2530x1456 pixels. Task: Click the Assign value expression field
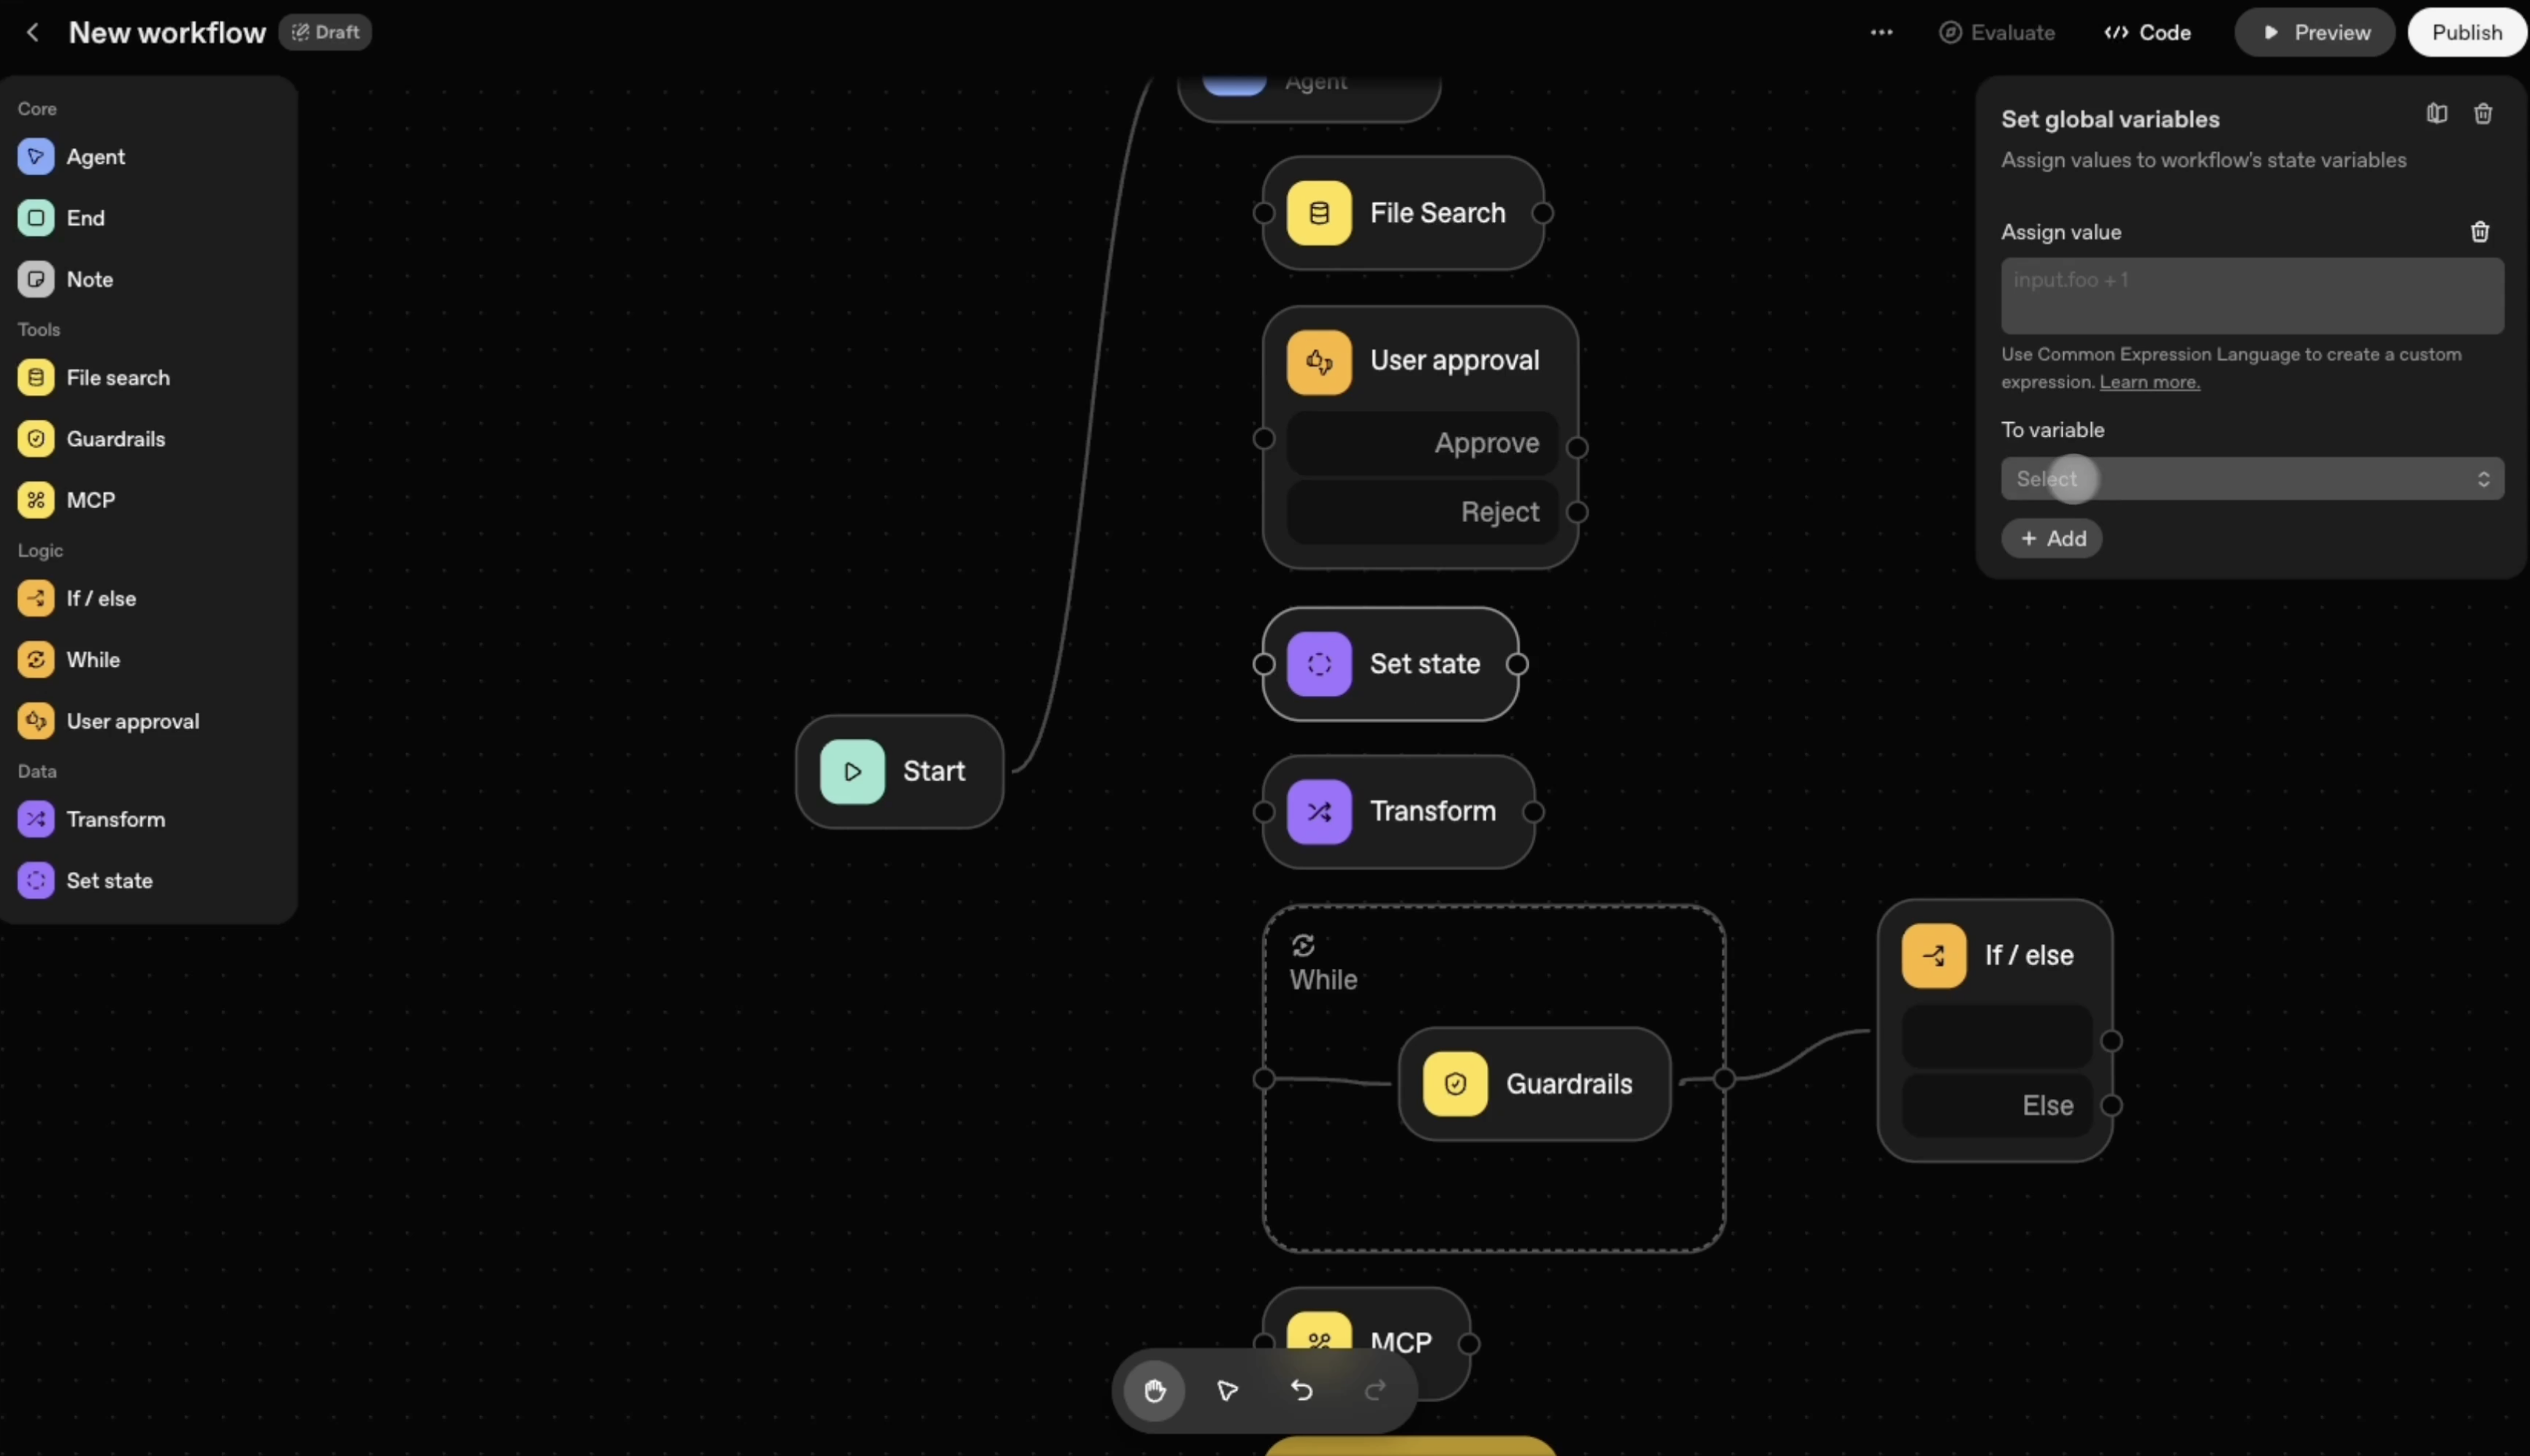(x=2251, y=296)
